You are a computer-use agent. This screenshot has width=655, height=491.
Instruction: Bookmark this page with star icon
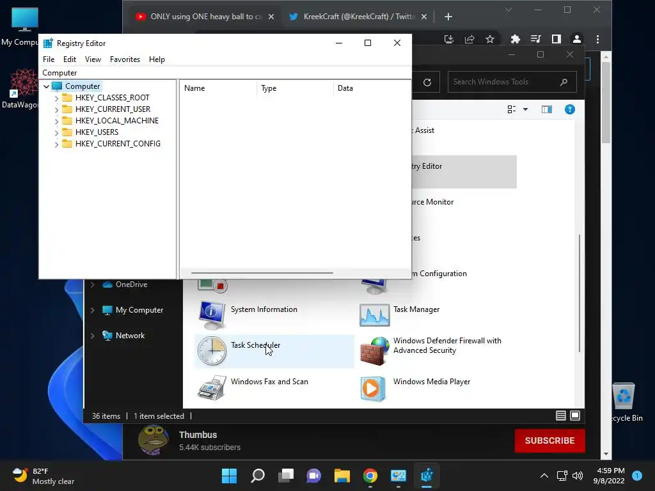point(490,39)
